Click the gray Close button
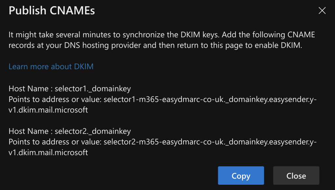 point(296,176)
